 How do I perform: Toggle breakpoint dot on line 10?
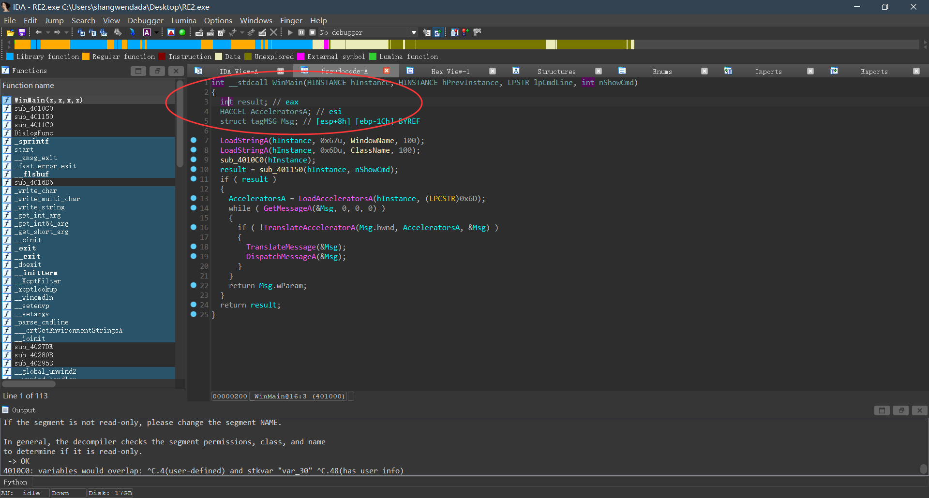194,169
